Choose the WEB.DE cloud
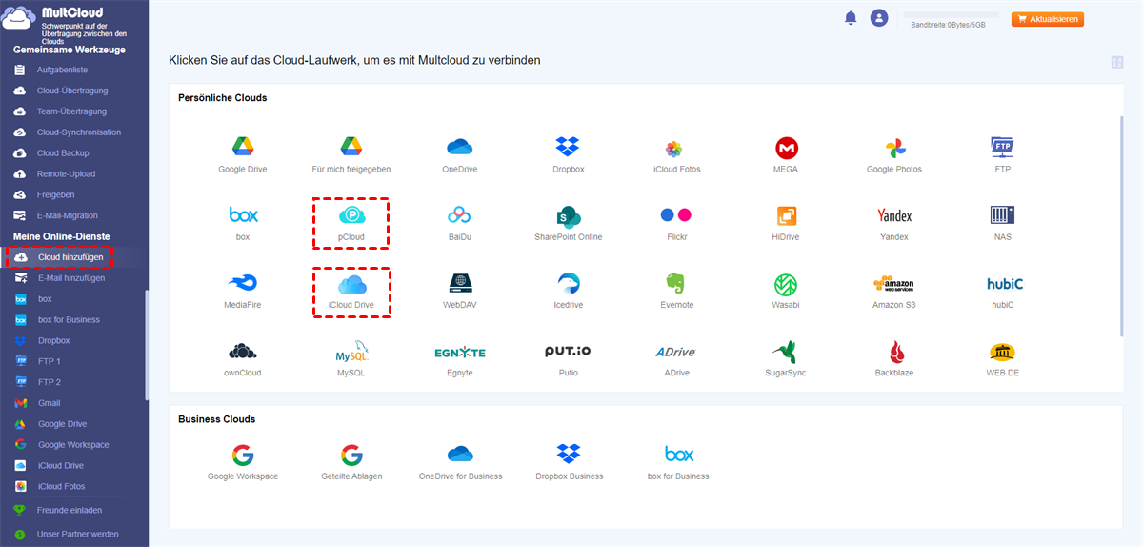Image resolution: width=1143 pixels, height=547 pixels. click(x=1002, y=358)
